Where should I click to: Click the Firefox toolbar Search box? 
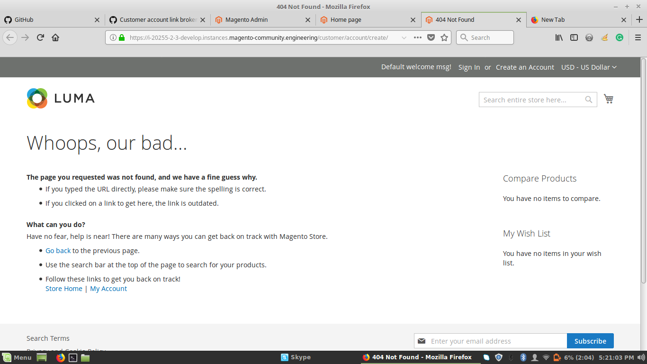point(485,37)
